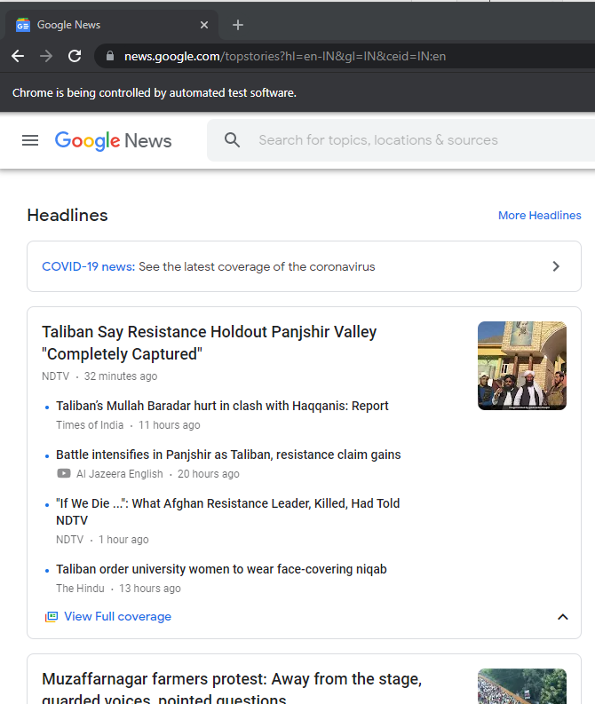
Task: Reload the current page
Action: (x=75, y=56)
